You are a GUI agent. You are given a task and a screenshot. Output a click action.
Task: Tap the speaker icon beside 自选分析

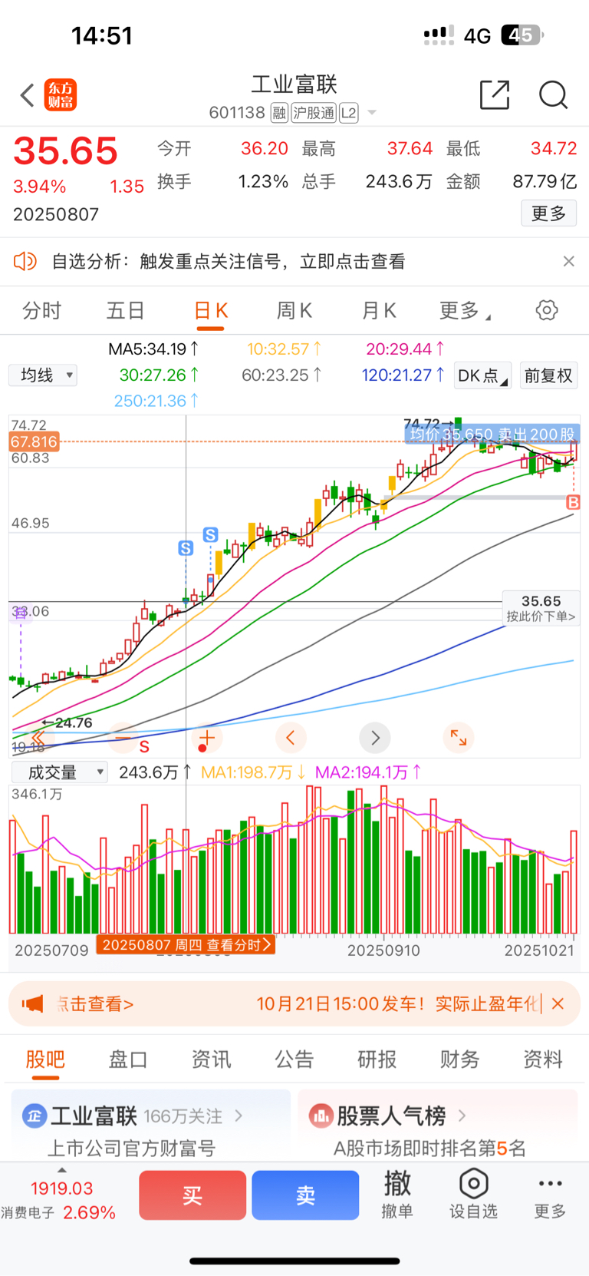pos(25,262)
